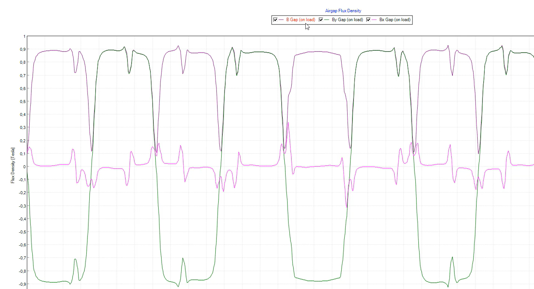Select the Bx Gap (on load) legend label
Image resolution: width=534 pixels, height=289 pixels.
(395, 20)
